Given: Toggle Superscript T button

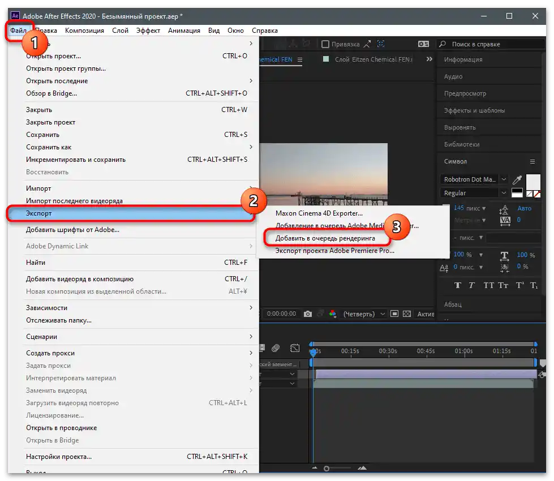Looking at the screenshot, I should [x=519, y=285].
